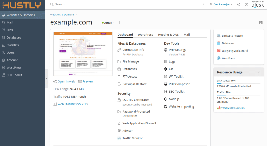Click the SEO Toolkit icon in Dev Tools
Viewport: 267px width, 146px height.
(x=166, y=91)
